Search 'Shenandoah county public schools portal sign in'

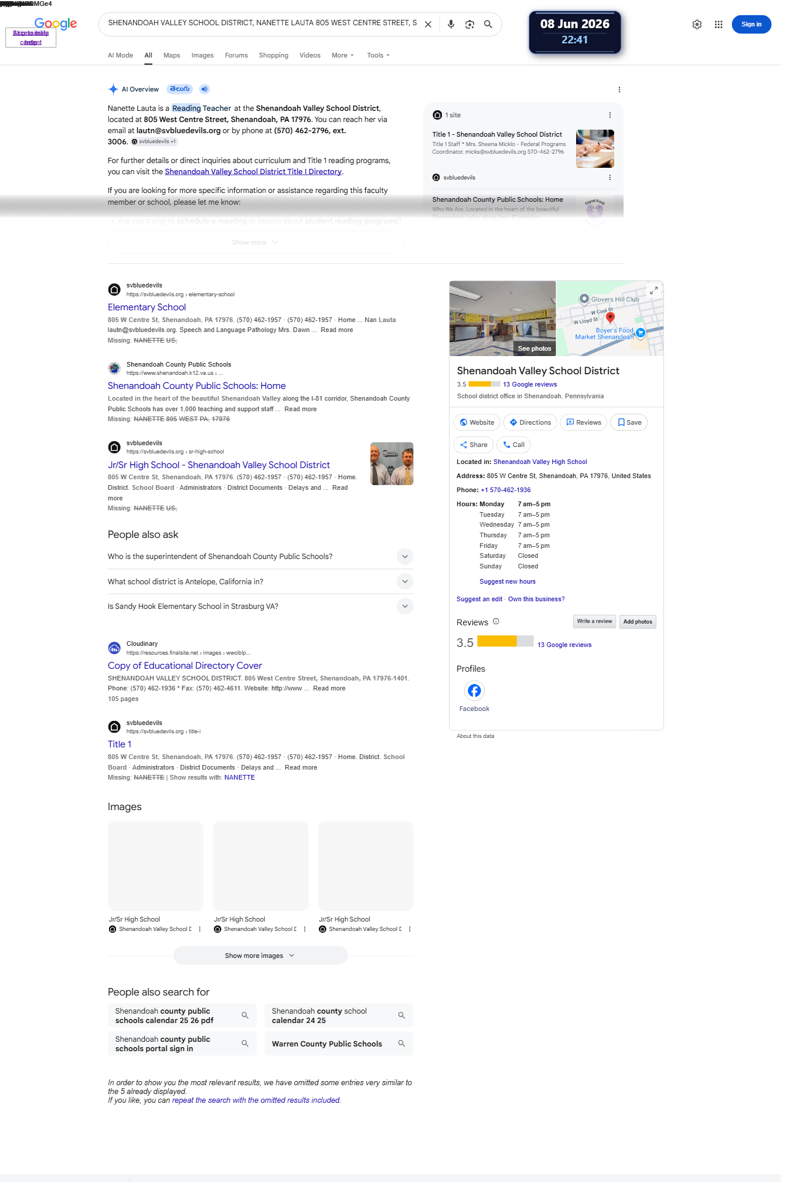(x=182, y=1044)
